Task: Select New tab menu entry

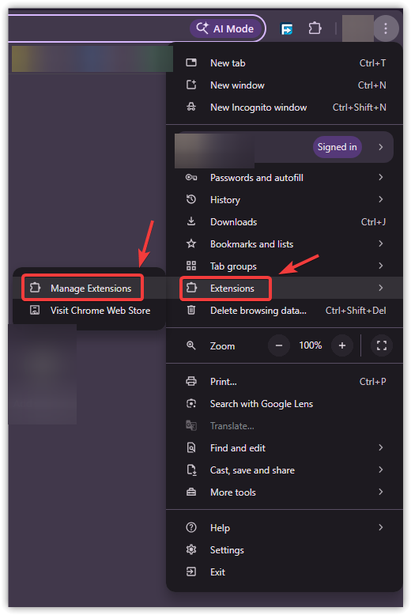Action: tap(285, 63)
